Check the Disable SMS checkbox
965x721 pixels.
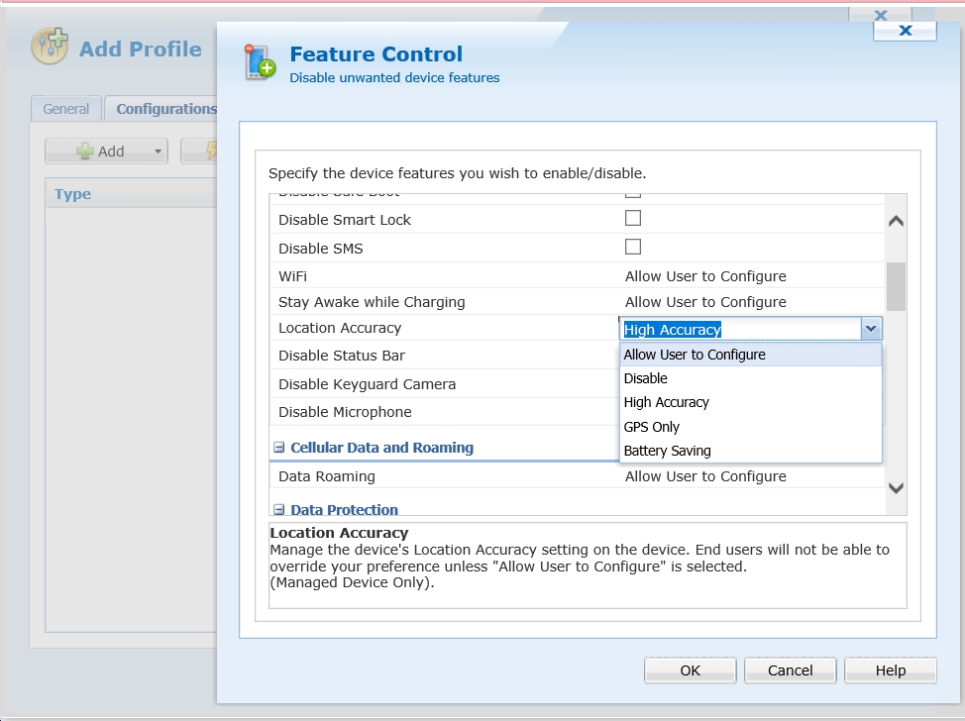[632, 247]
